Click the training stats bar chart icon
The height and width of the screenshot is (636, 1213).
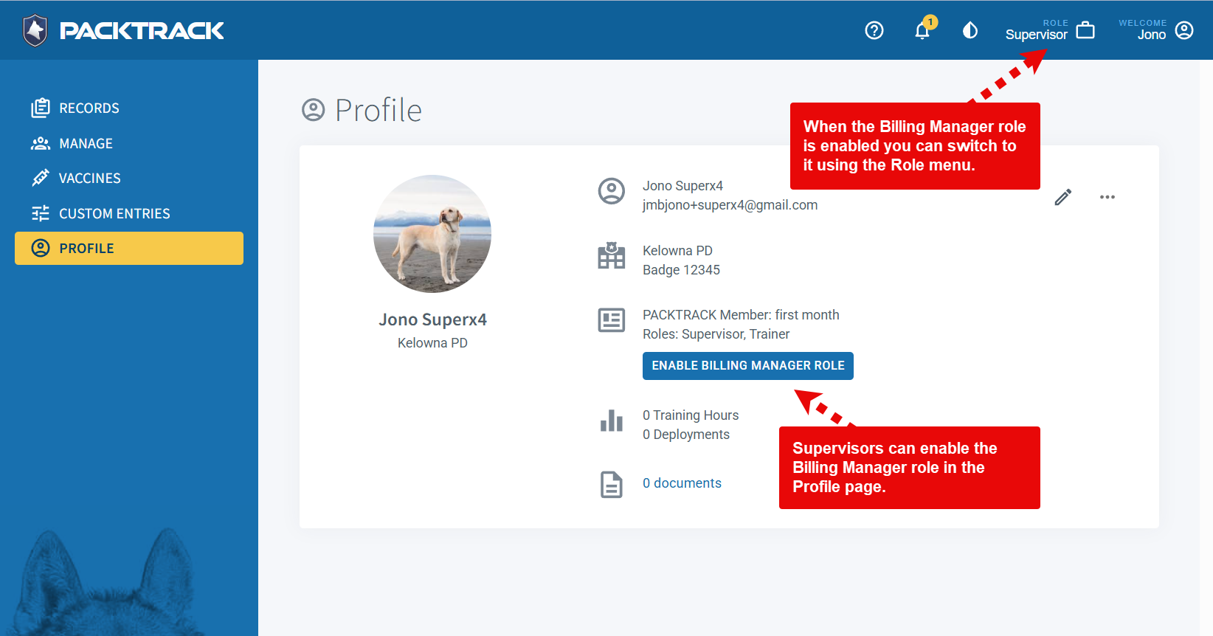[611, 421]
